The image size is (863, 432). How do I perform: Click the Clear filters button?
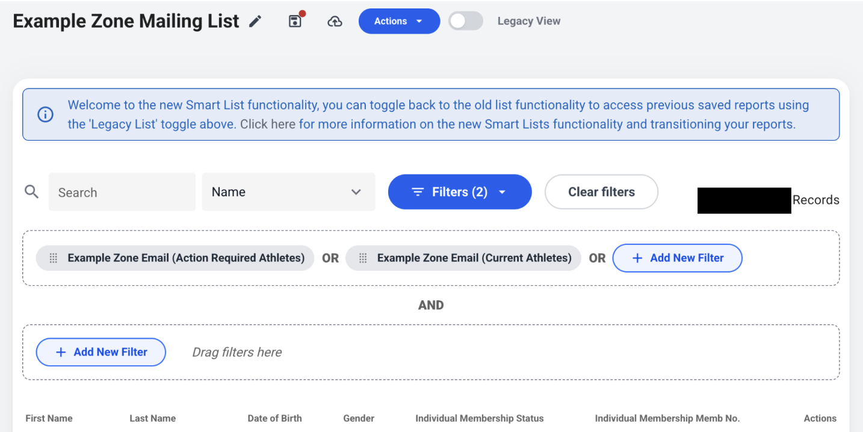tap(601, 192)
